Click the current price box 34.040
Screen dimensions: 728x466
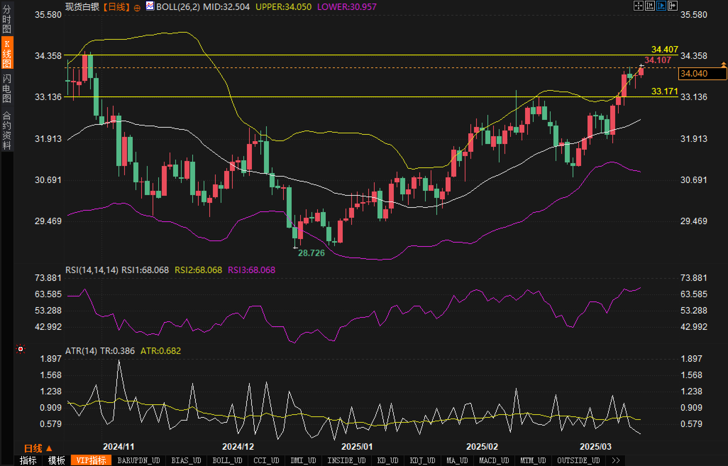(702, 73)
